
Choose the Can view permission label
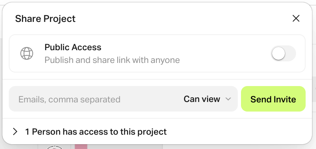(202, 99)
